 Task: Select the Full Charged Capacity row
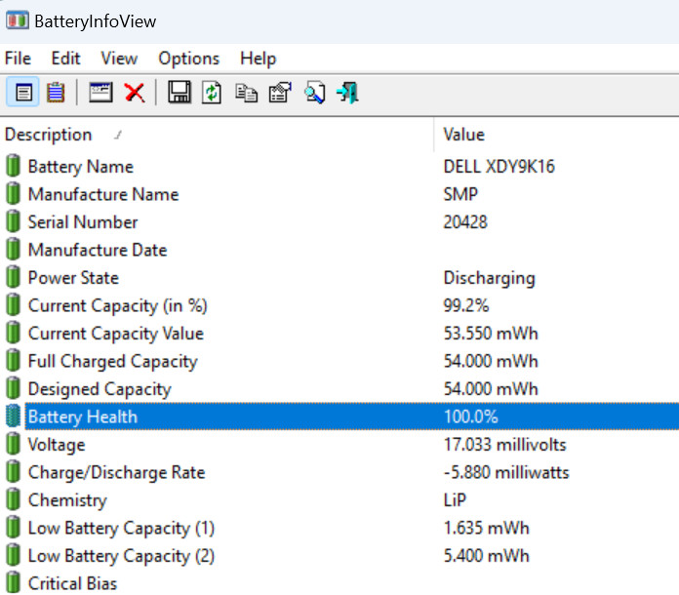point(112,362)
